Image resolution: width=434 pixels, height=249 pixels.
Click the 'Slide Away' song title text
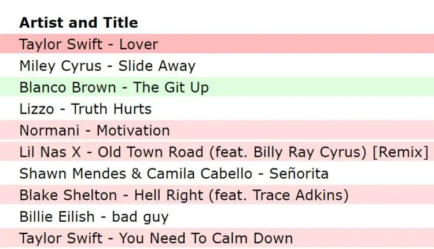[x=157, y=66]
